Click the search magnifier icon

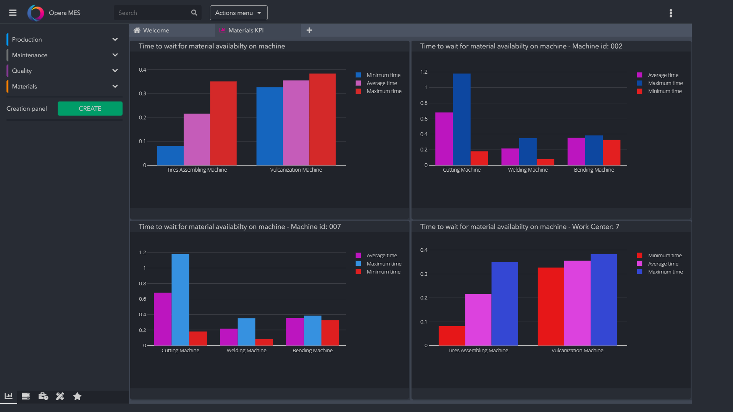(194, 13)
